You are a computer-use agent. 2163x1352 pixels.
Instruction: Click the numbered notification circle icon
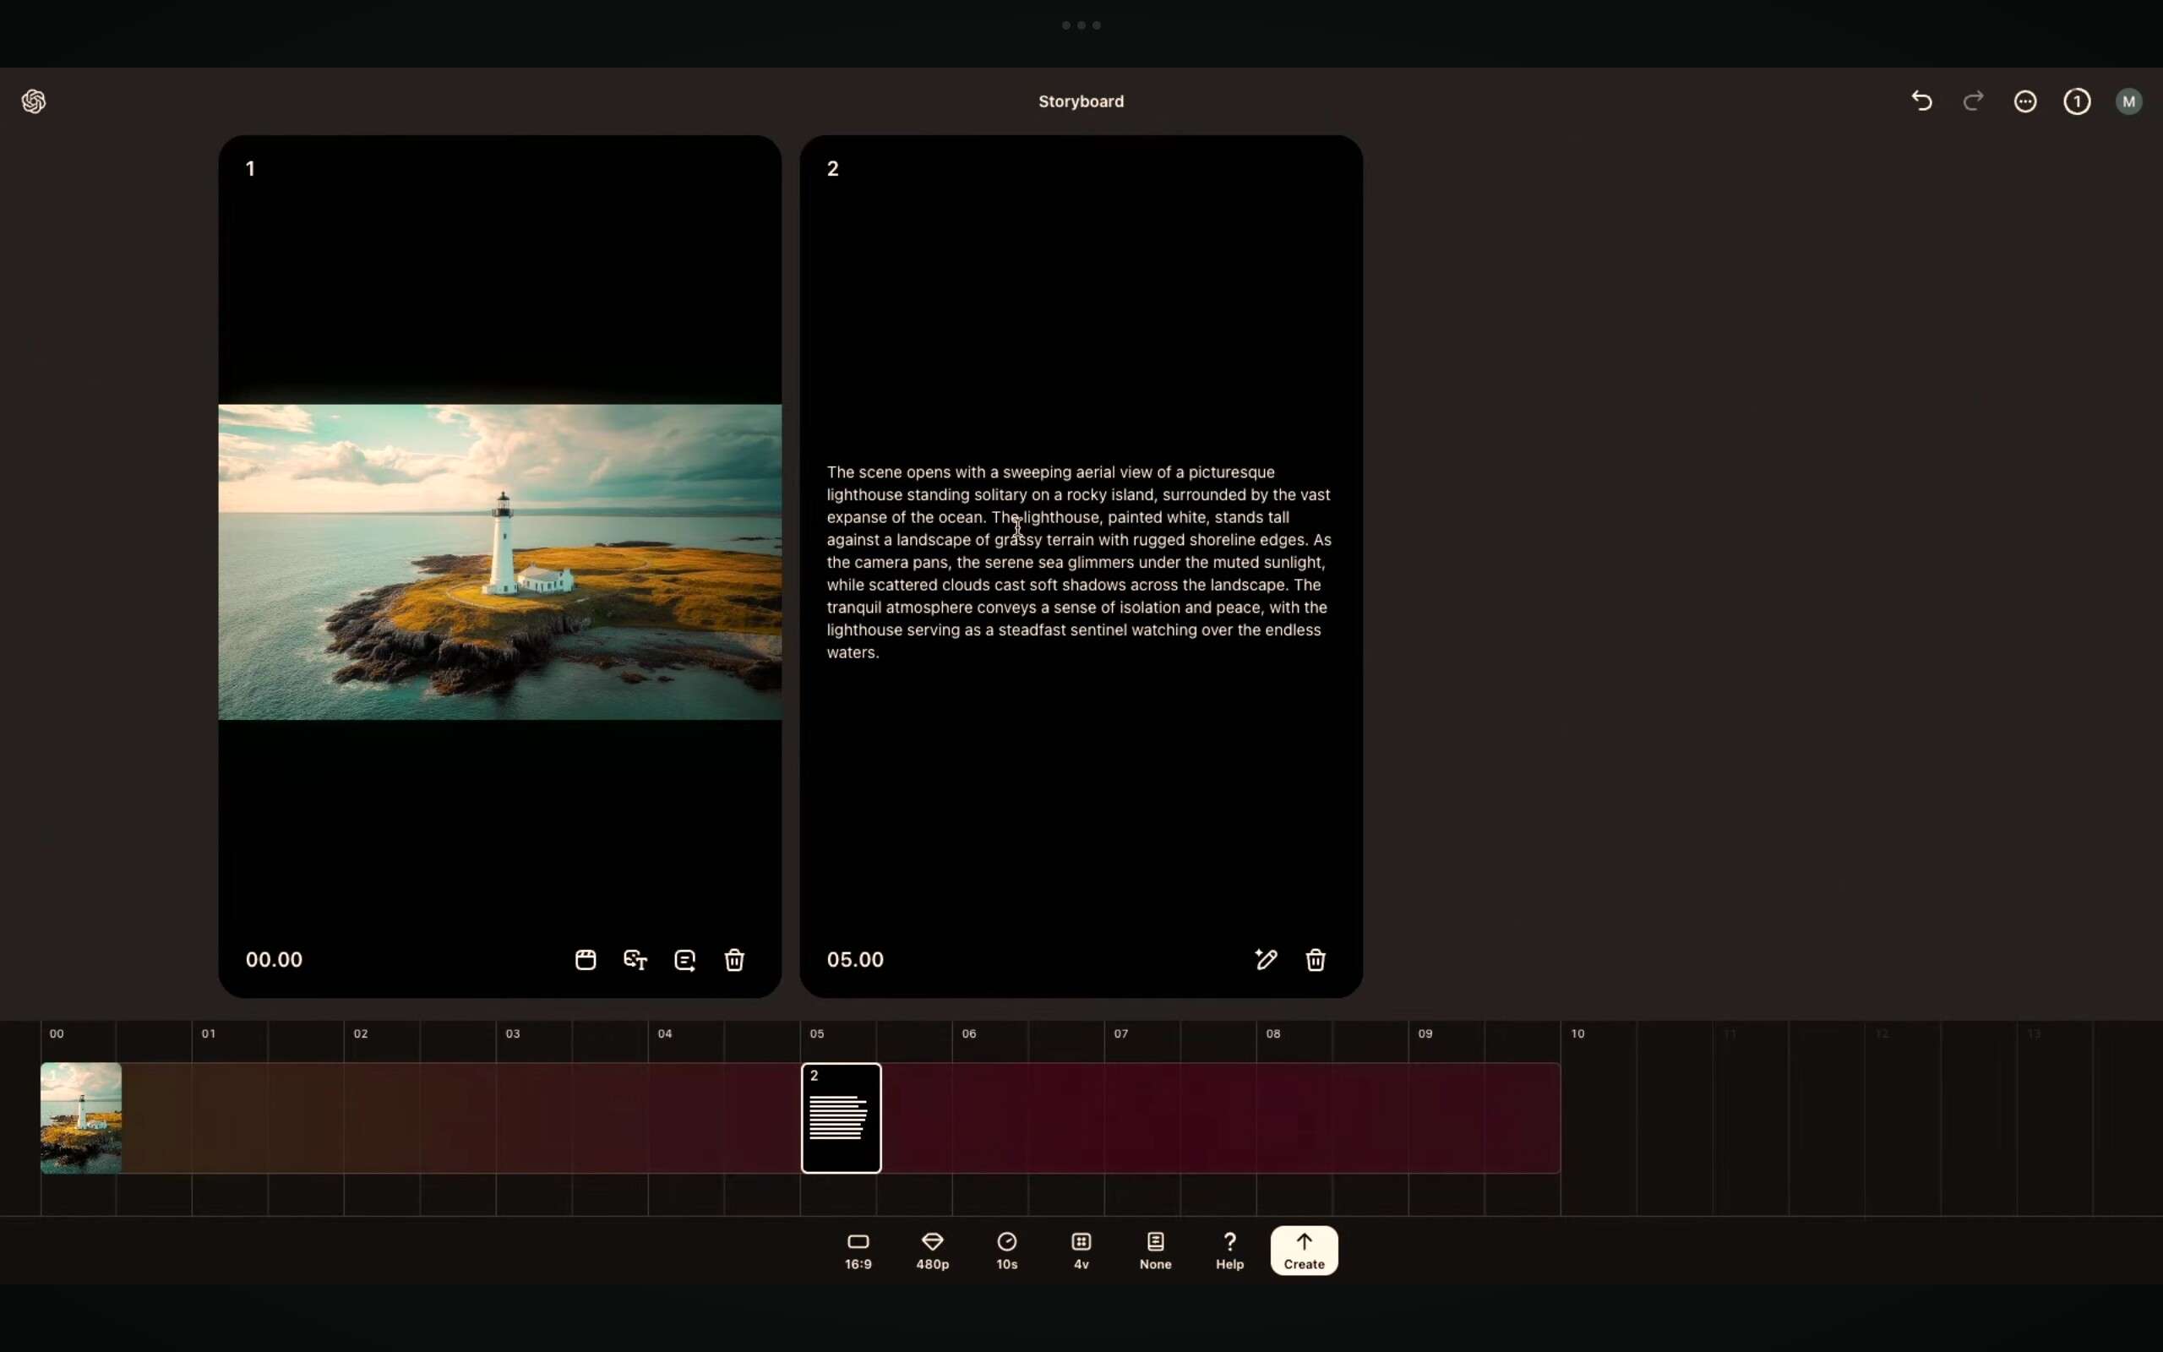(x=2077, y=101)
